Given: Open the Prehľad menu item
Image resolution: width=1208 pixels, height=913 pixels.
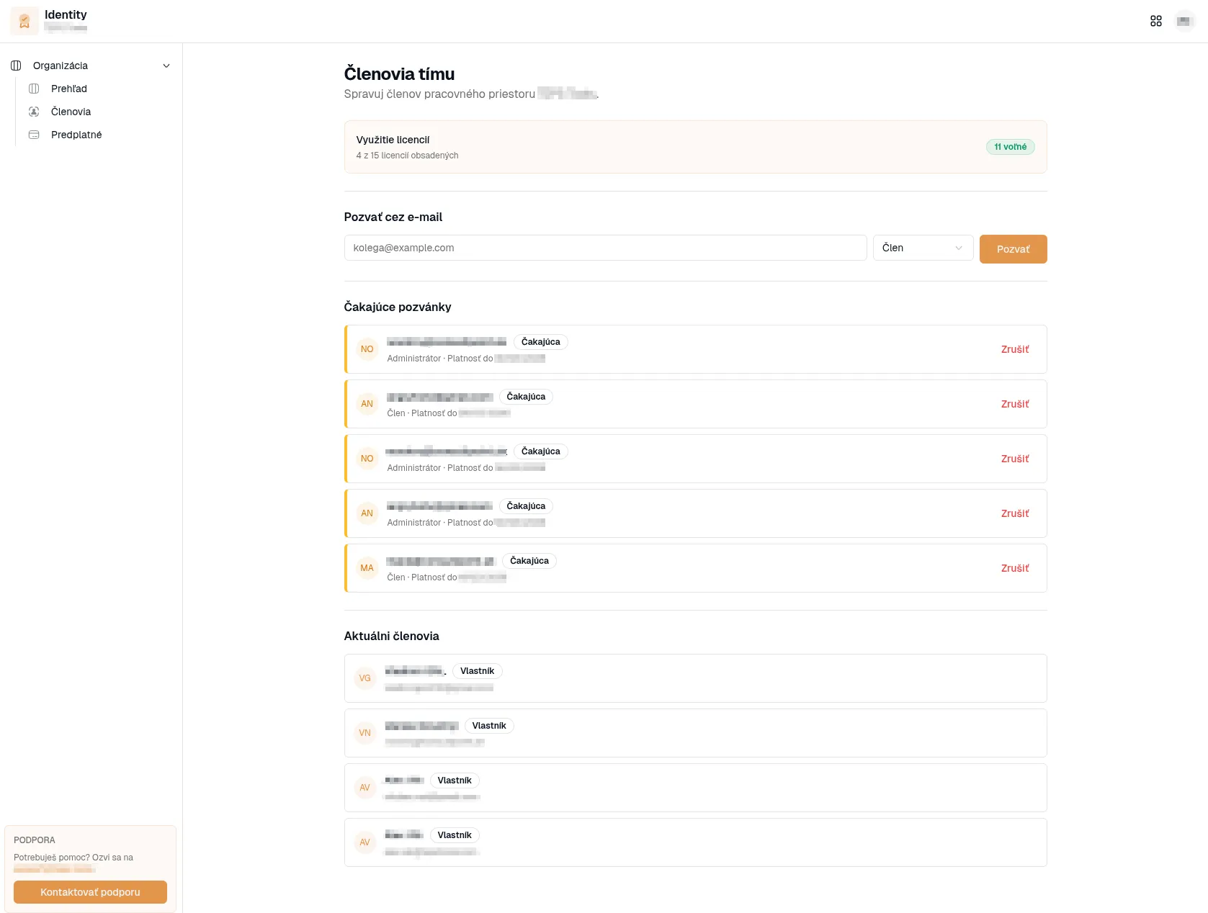Looking at the screenshot, I should 69,89.
